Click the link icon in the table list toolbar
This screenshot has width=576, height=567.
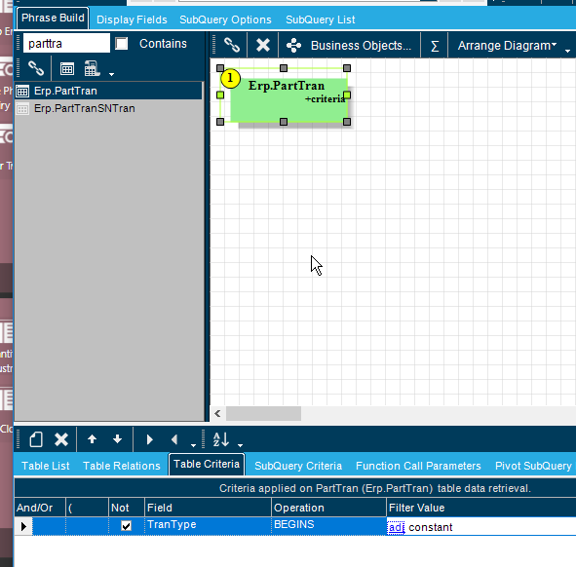click(36, 68)
